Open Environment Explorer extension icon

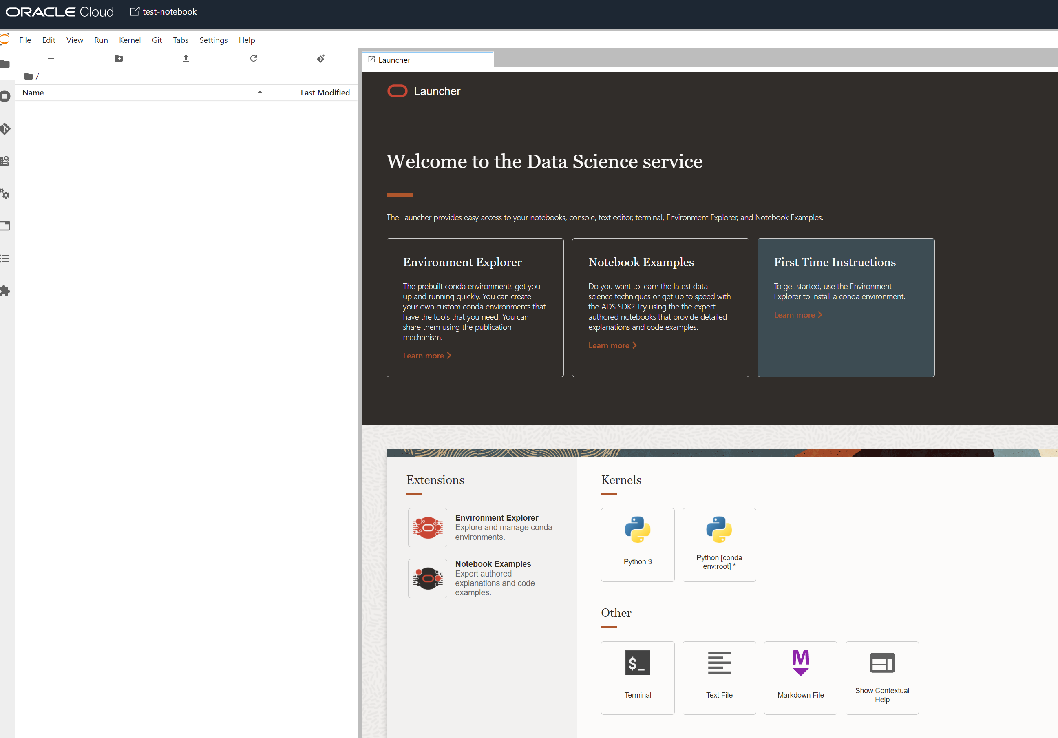428,528
